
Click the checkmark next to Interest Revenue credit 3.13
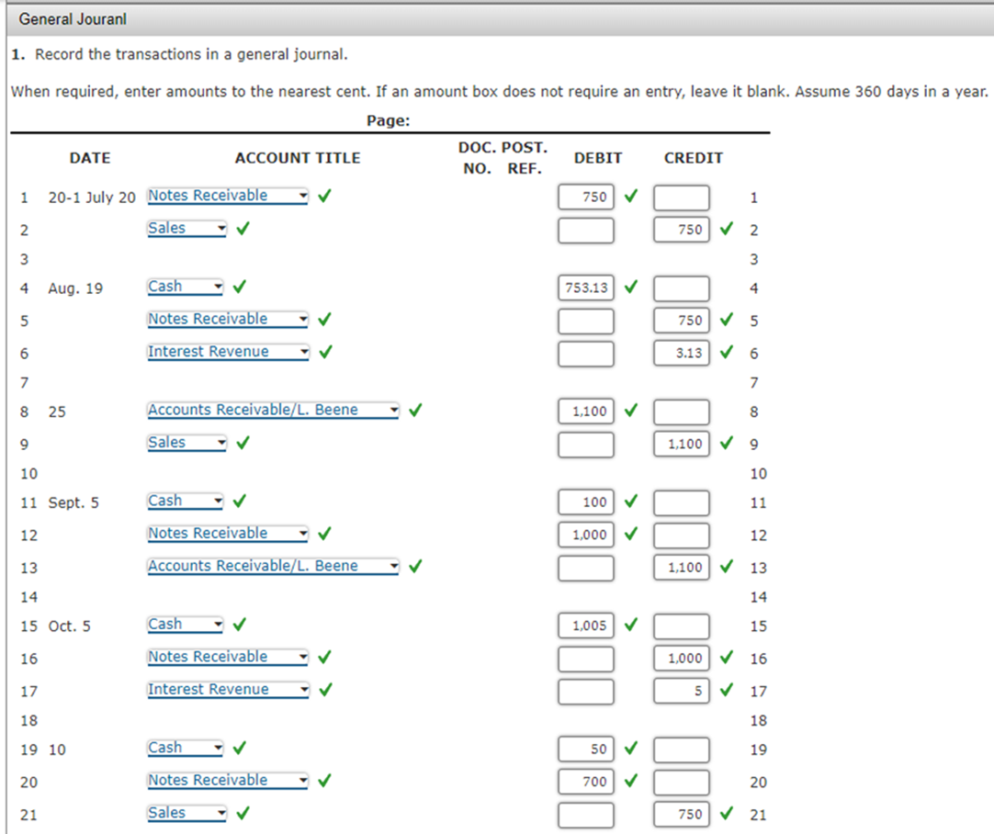(x=727, y=353)
